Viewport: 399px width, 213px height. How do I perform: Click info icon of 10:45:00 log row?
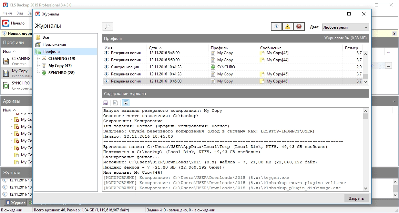click(107, 81)
